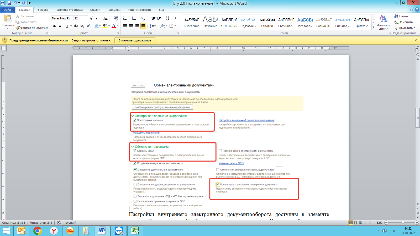The height and width of the screenshot is (236, 420).
Task: Toggle bold formatting in ribbon
Action: [x=54, y=26]
